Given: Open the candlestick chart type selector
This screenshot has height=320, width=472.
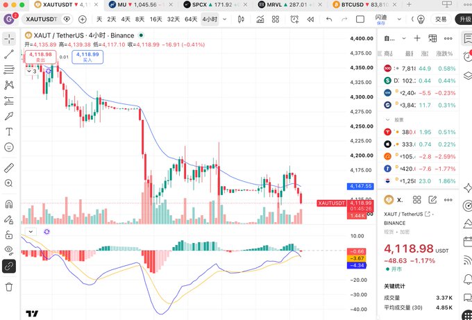Looking at the screenshot, I should pos(241,19).
